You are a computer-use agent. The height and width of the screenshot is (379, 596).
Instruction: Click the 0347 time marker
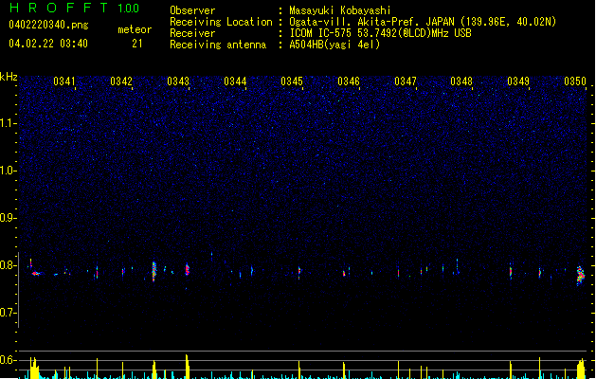point(406,81)
